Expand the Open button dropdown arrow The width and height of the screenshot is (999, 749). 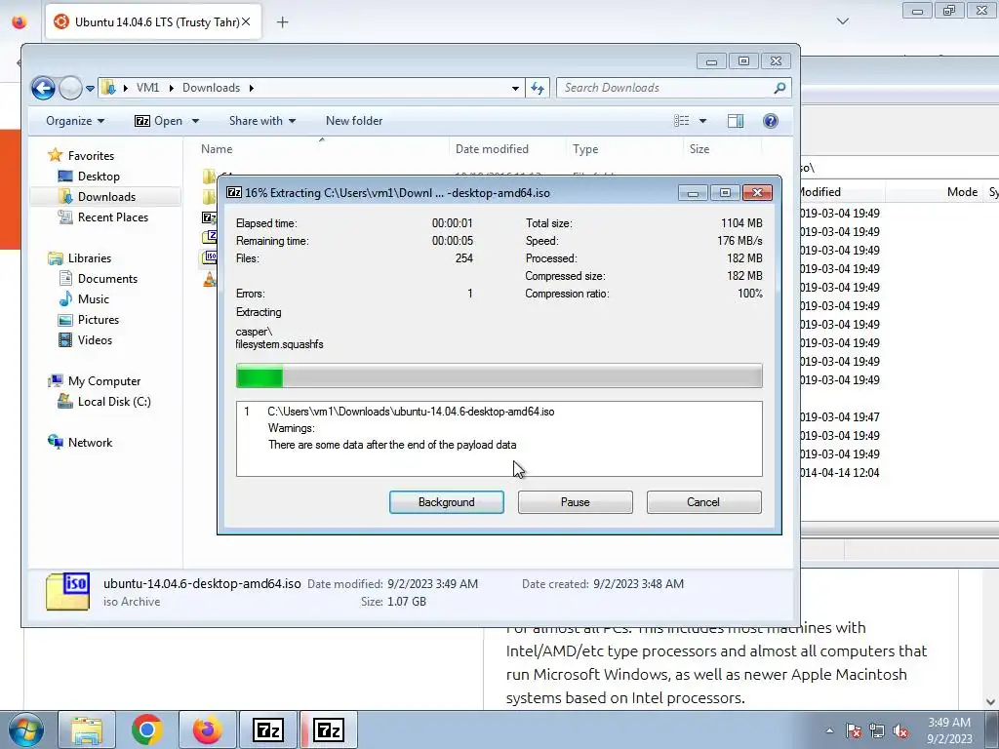195,121
